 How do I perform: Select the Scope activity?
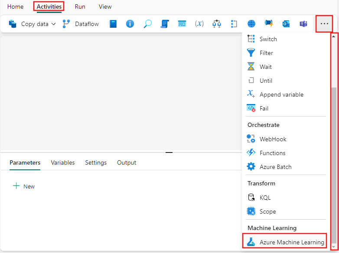(286, 211)
